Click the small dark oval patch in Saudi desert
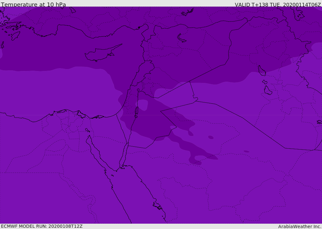This screenshot has width=322, height=229. 211,137
